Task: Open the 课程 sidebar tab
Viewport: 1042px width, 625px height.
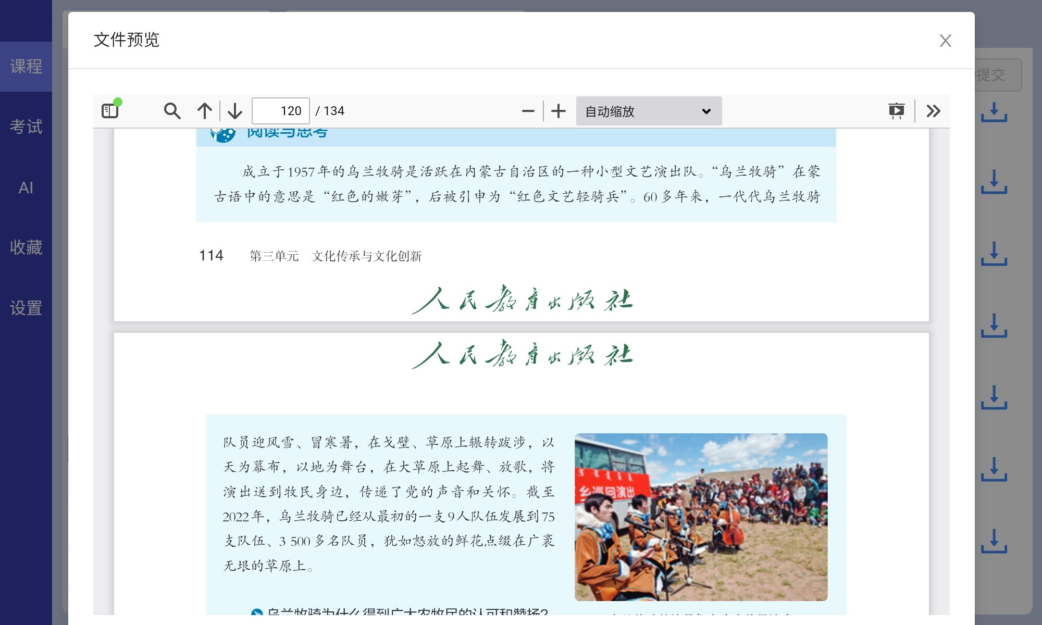Action: [26, 66]
